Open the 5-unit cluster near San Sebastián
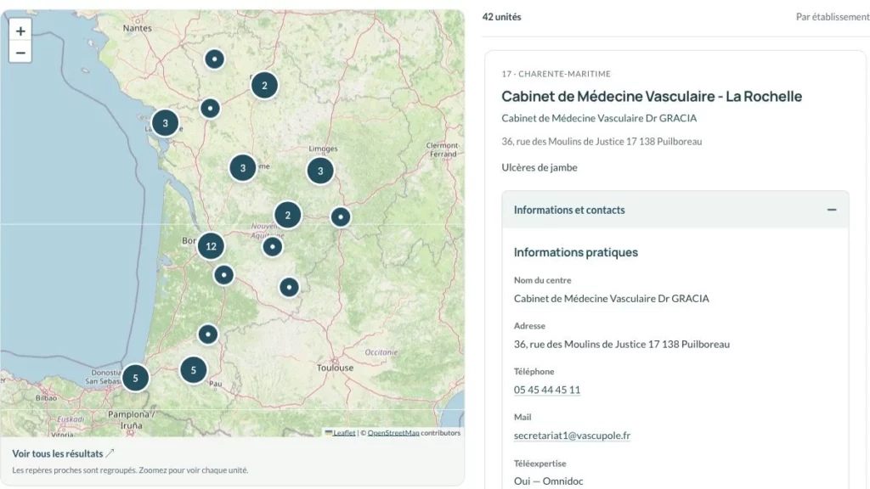This screenshot has width=870, height=489. (135, 378)
